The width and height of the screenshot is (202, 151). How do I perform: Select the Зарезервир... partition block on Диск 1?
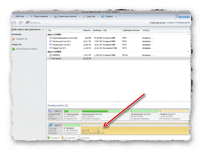point(72,115)
